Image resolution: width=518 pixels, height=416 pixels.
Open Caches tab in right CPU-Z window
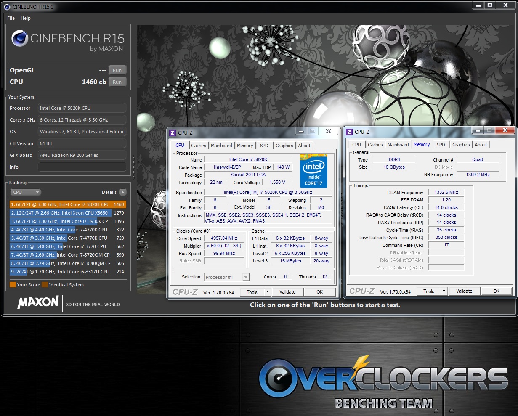(375, 145)
